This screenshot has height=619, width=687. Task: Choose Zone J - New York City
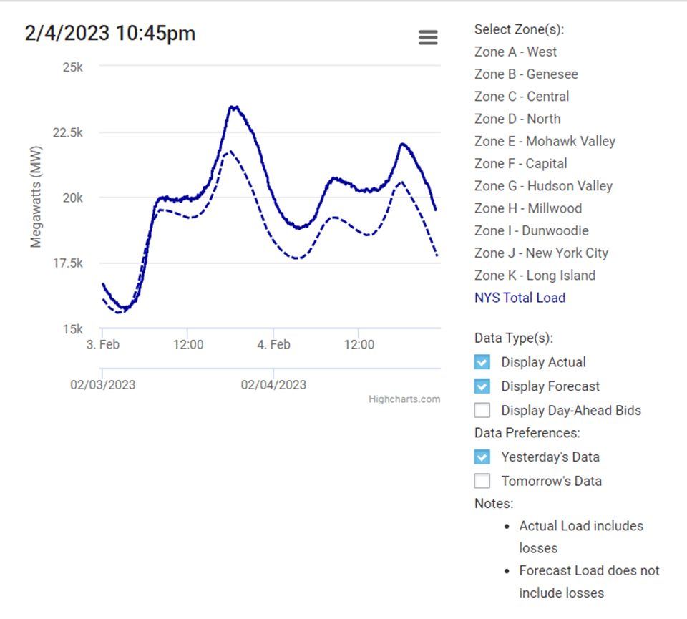point(541,253)
